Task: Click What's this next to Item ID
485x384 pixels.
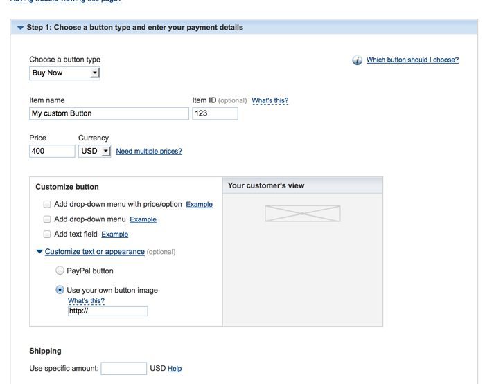Action: click(270, 101)
